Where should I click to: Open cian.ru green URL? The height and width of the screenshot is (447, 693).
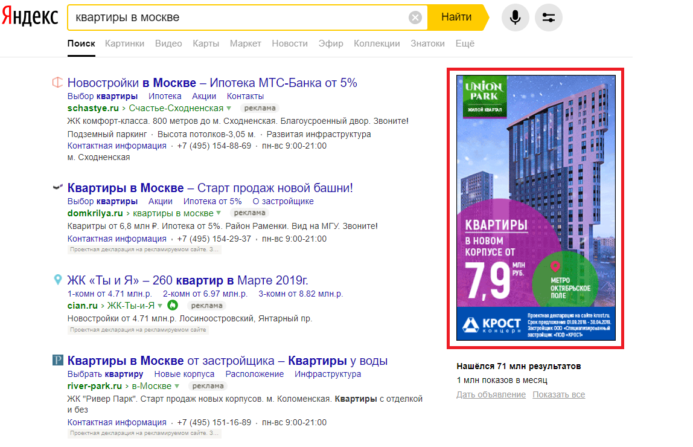pos(83,306)
